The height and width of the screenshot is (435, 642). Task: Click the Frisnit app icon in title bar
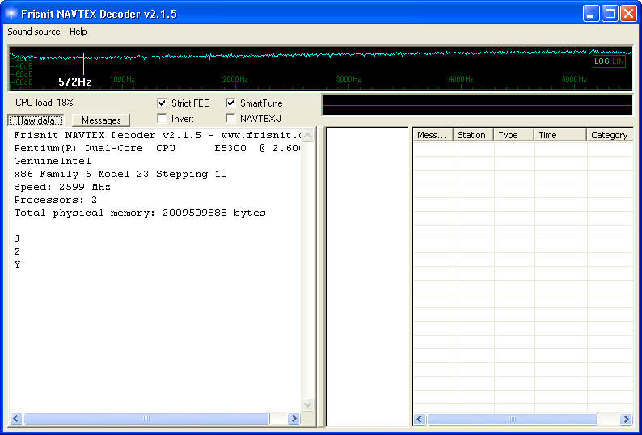[11, 14]
